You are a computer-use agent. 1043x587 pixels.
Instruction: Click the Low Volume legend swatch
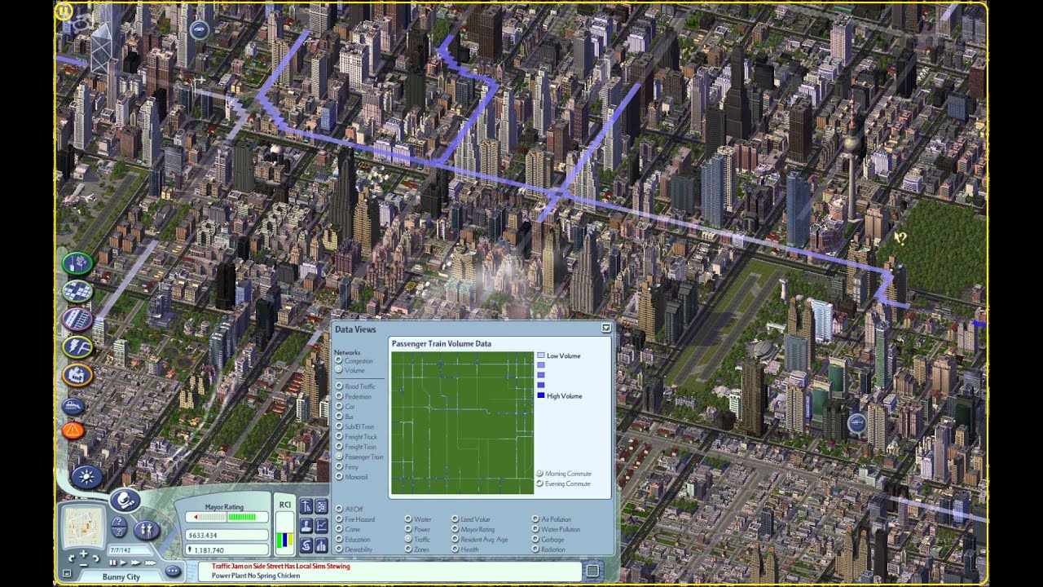click(x=541, y=355)
